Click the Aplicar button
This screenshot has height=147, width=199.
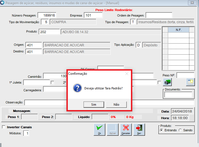[113, 130]
